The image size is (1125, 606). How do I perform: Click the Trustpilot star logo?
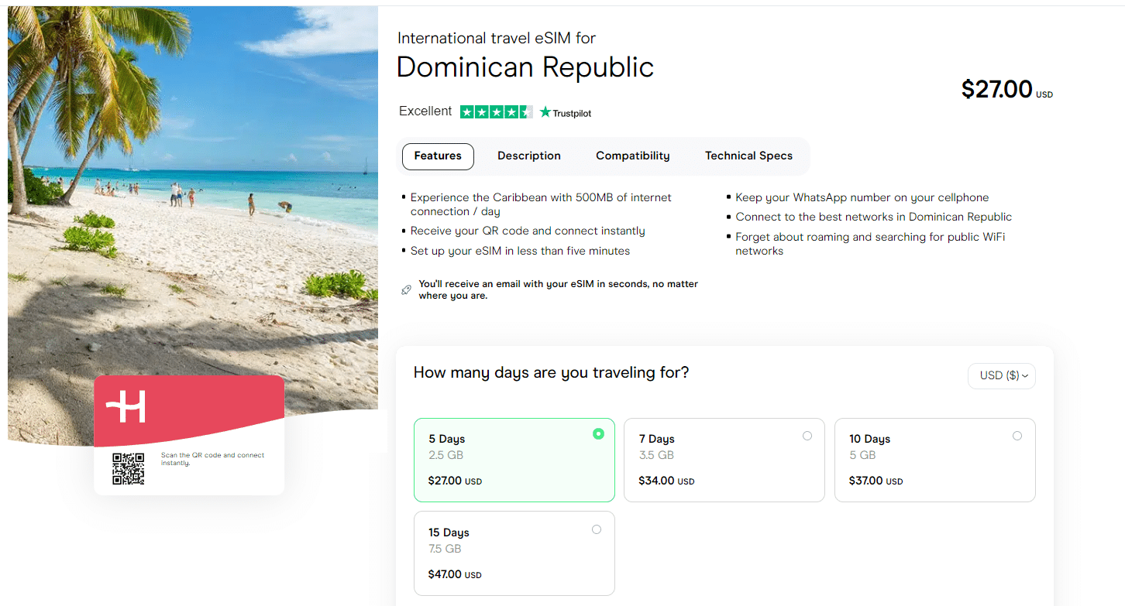pos(545,111)
